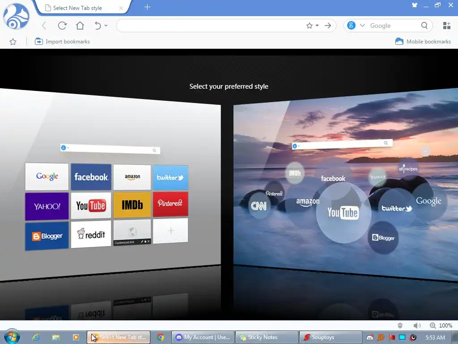
Task: Click the amazon tile in classic preview
Action: (132, 177)
